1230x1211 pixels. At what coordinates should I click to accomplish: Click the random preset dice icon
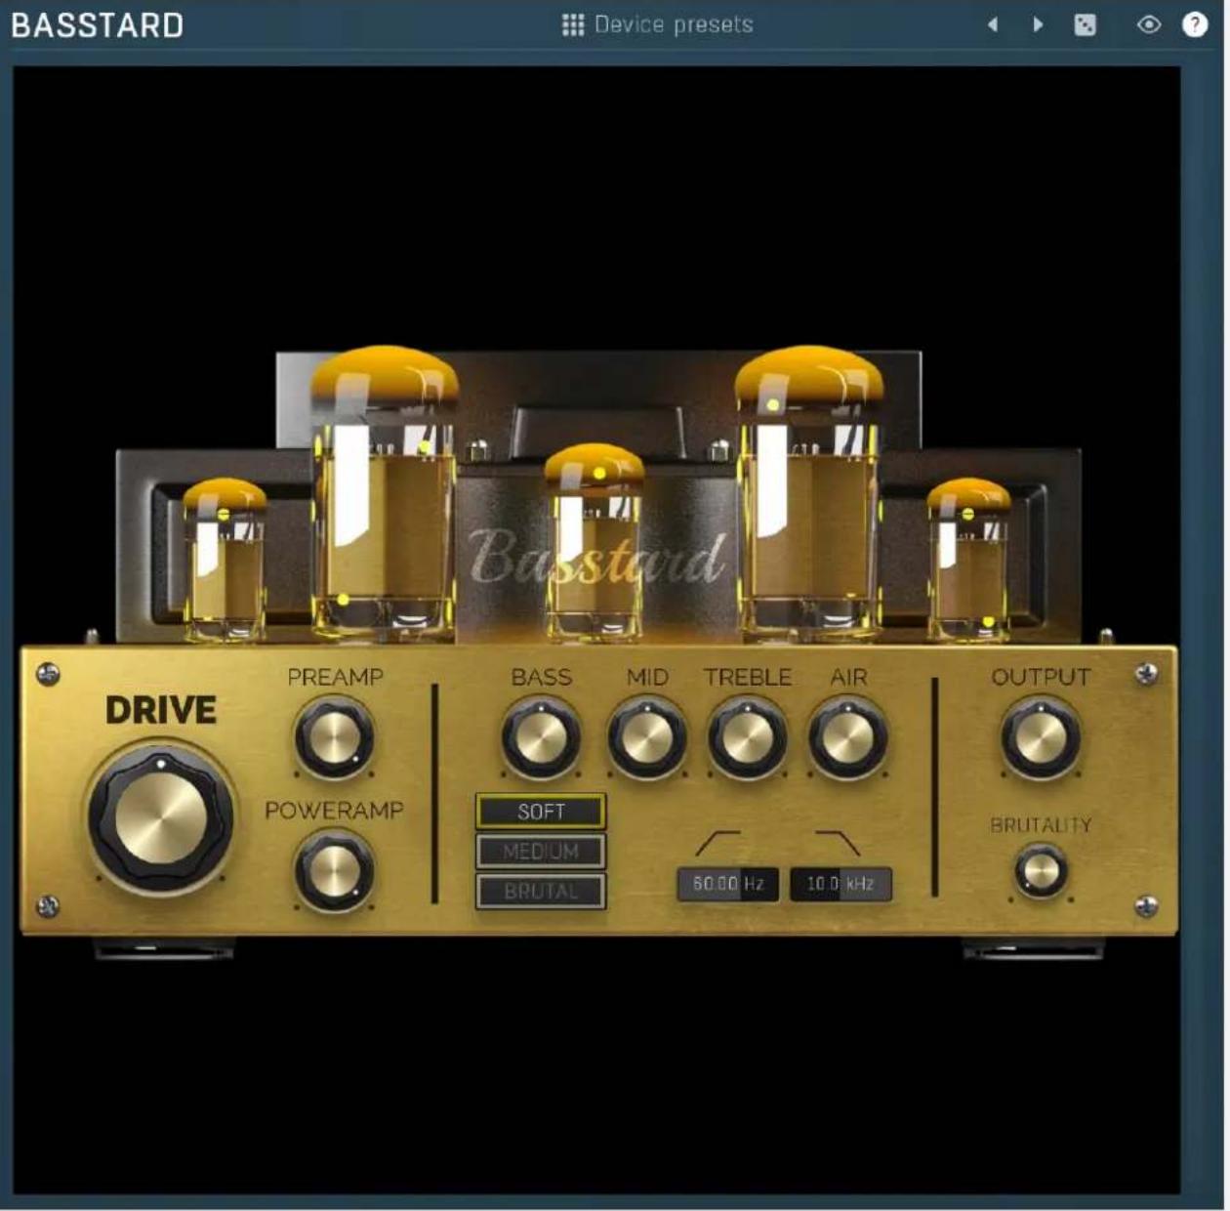tap(1085, 24)
